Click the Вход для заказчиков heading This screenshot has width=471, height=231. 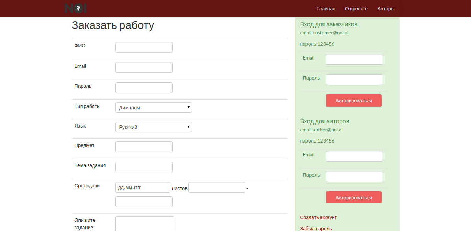pyautogui.click(x=329, y=24)
